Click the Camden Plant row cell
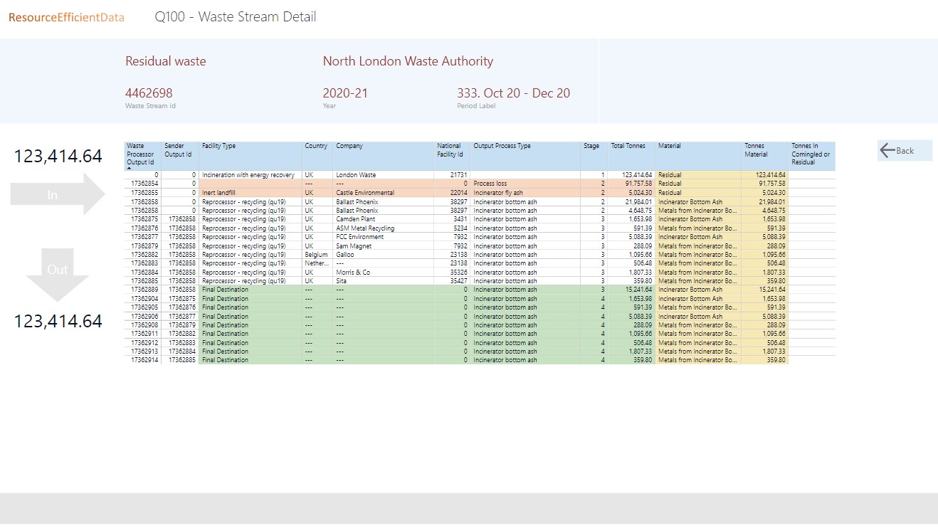The image size is (938, 528). point(357,219)
